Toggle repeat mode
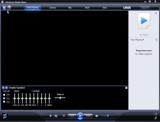This screenshot has width=160, height=122. (56, 116)
